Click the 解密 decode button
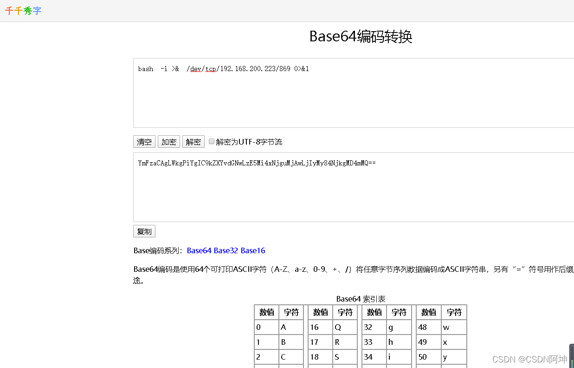 [x=193, y=142]
